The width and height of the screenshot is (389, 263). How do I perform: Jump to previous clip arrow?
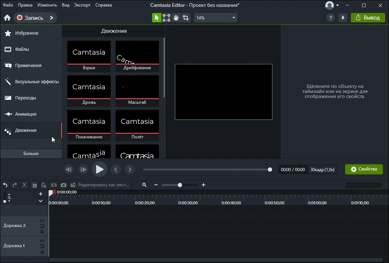(x=116, y=169)
